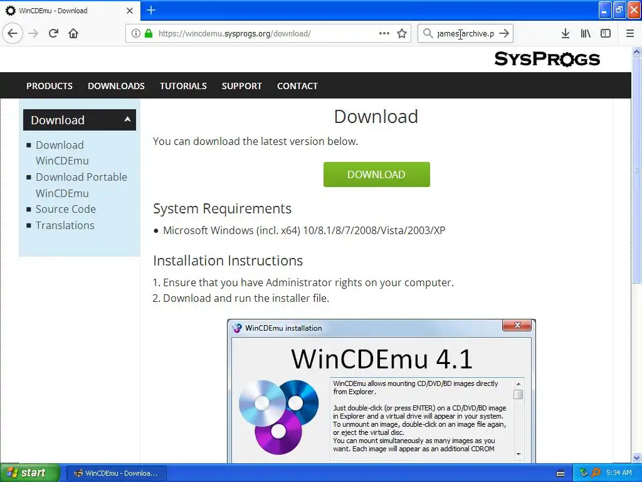Activate WinCDEmu - Download taskbar button
The height and width of the screenshot is (482, 642).
click(x=116, y=473)
